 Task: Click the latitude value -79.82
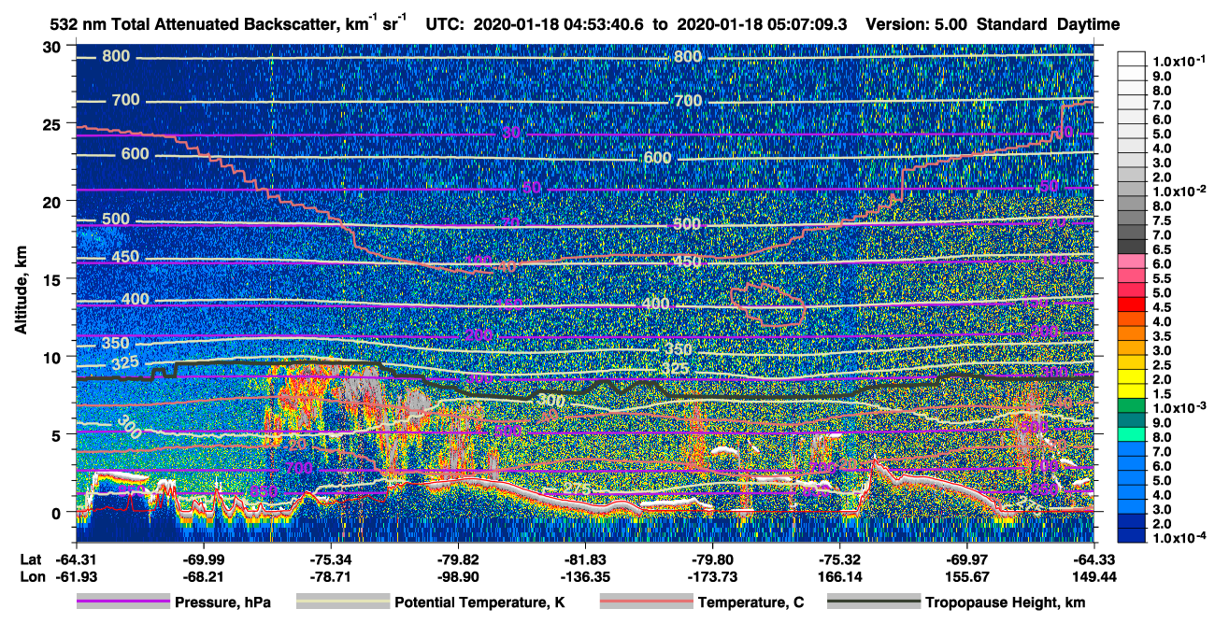pos(457,560)
